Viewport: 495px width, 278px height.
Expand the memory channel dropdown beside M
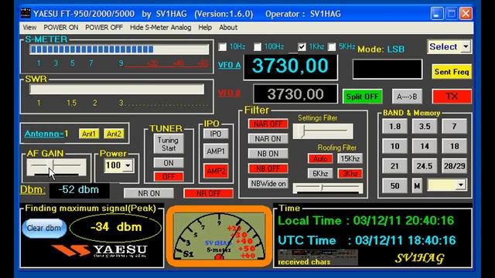[x=461, y=185]
